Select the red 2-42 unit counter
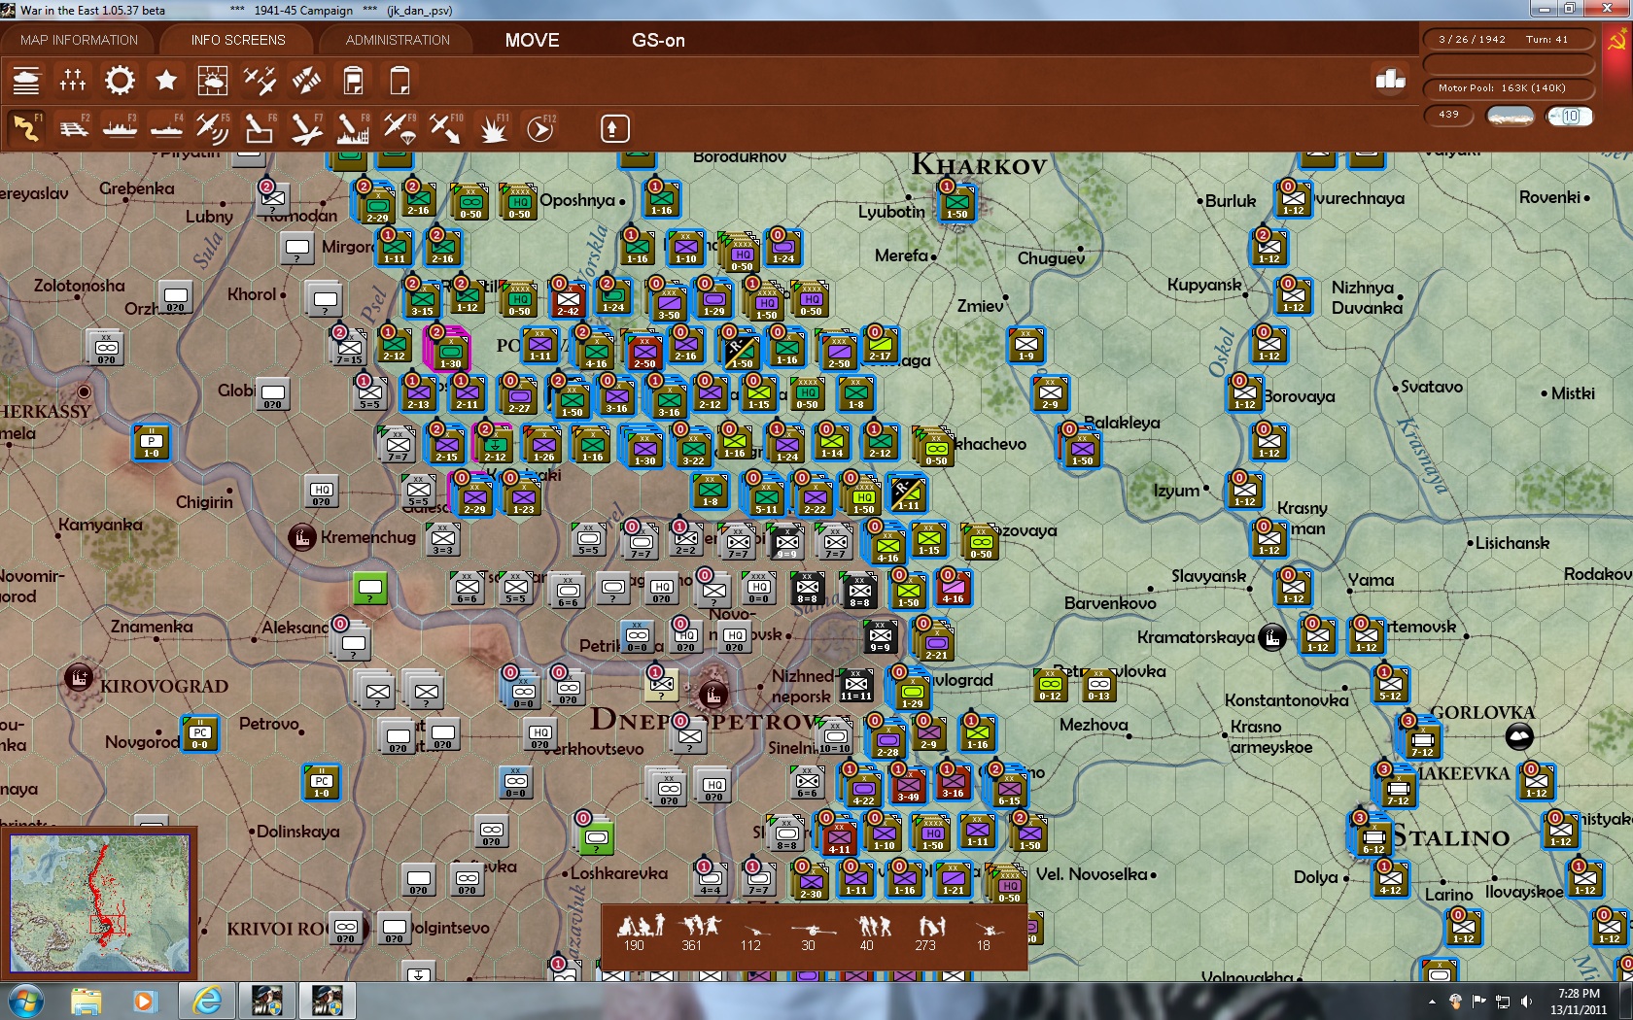The width and height of the screenshot is (1633, 1020). tap(568, 300)
